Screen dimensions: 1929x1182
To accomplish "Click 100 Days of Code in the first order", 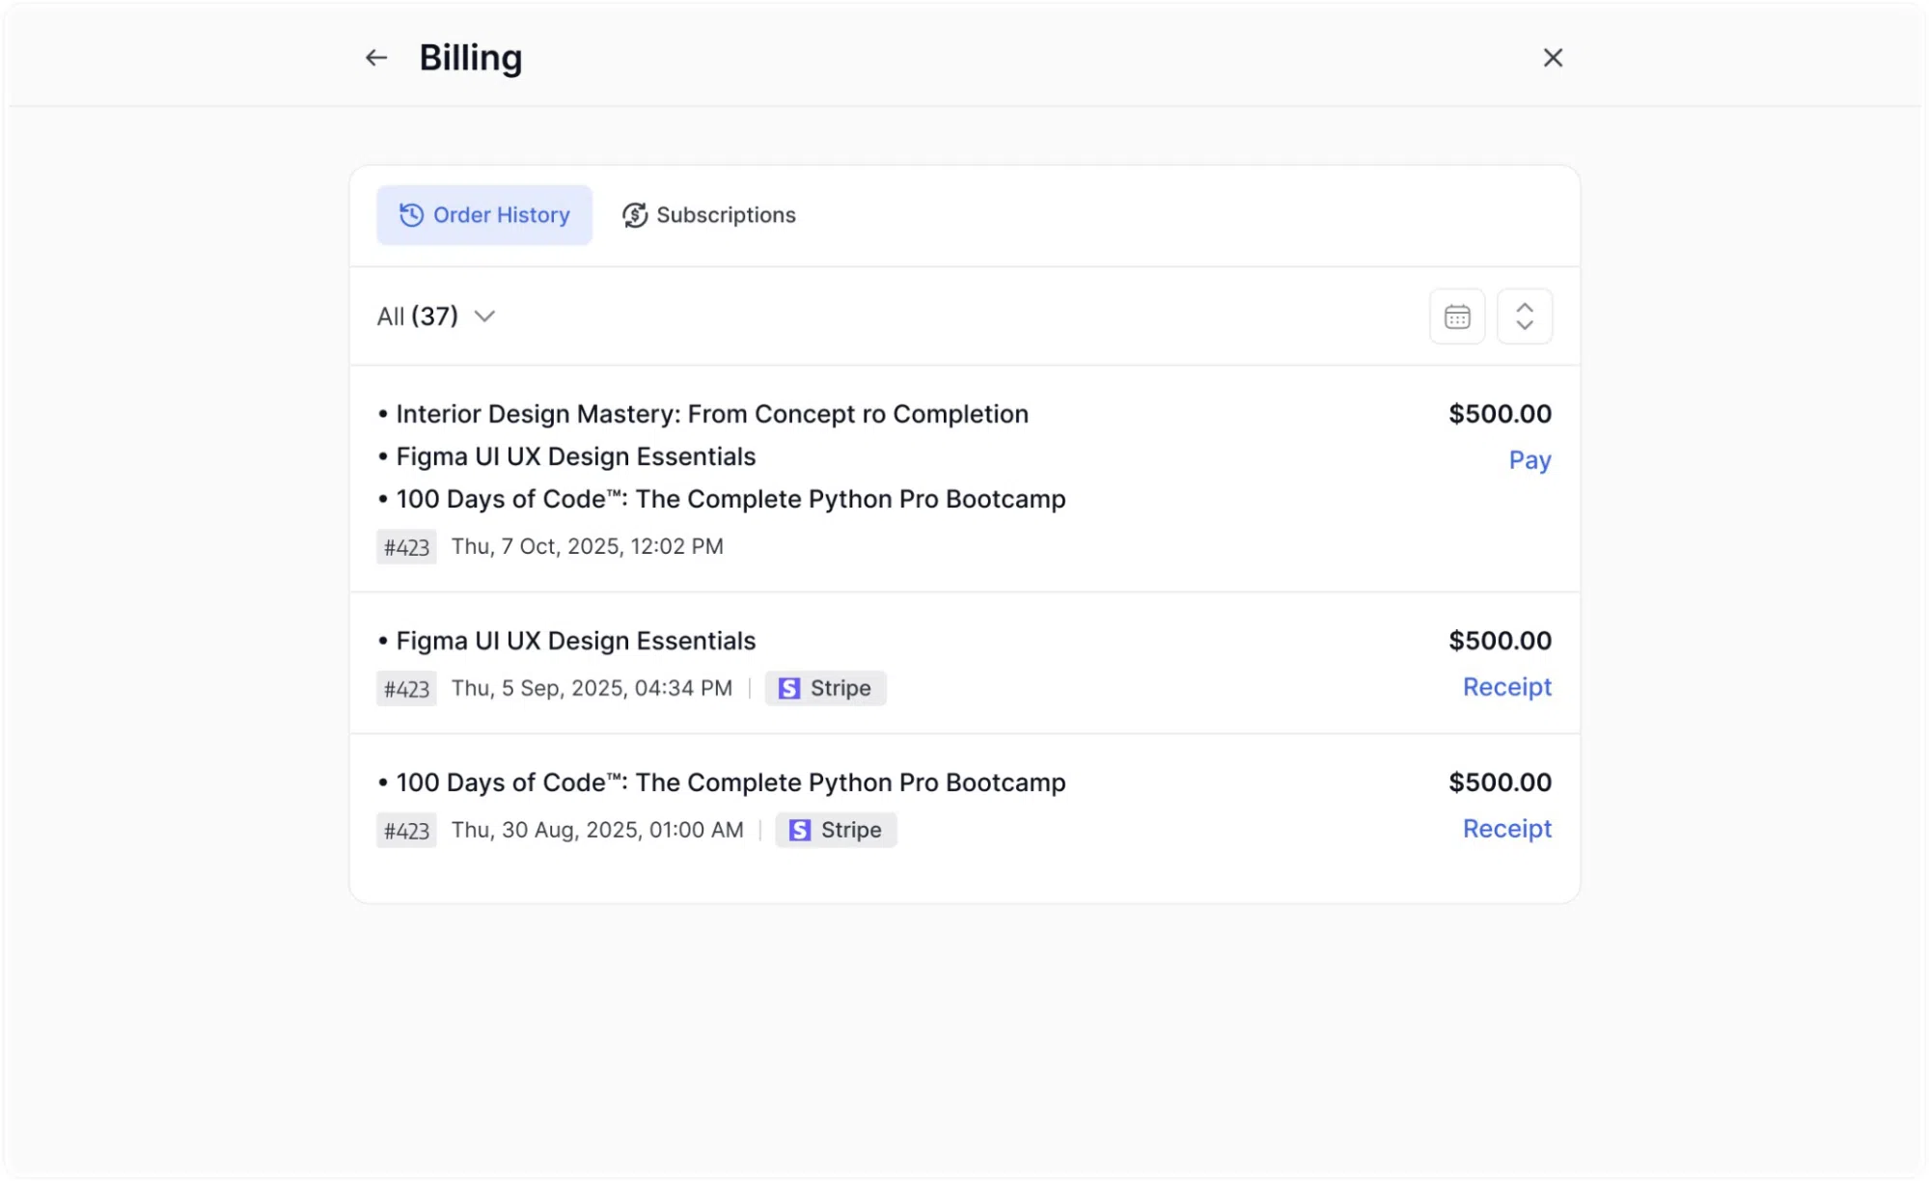I will coord(730,499).
